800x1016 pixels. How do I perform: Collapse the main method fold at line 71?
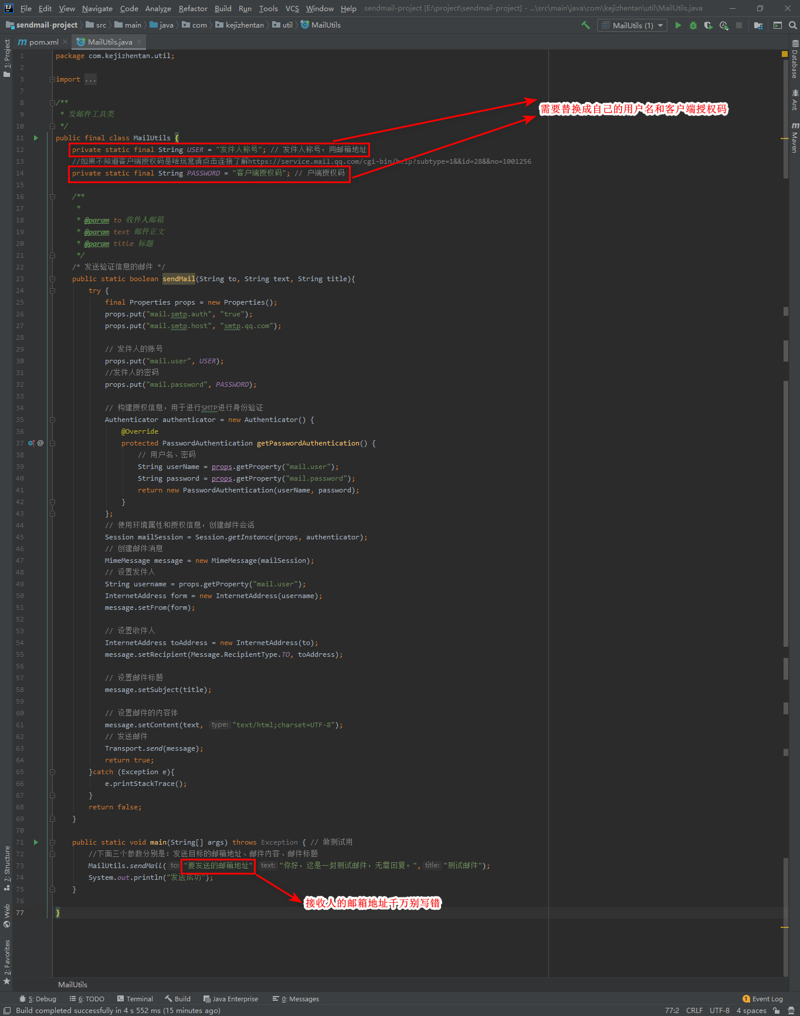tap(52, 842)
